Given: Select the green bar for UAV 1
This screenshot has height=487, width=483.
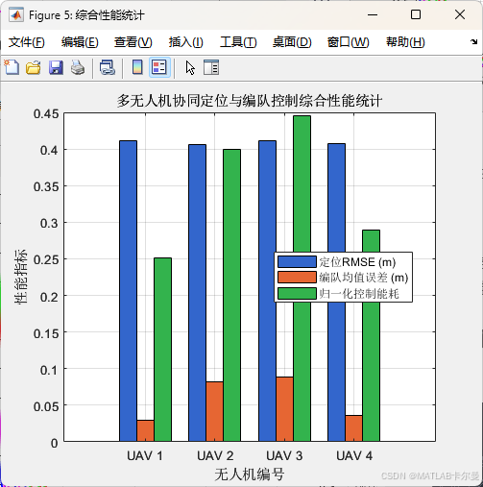Looking at the screenshot, I should coord(162,350).
